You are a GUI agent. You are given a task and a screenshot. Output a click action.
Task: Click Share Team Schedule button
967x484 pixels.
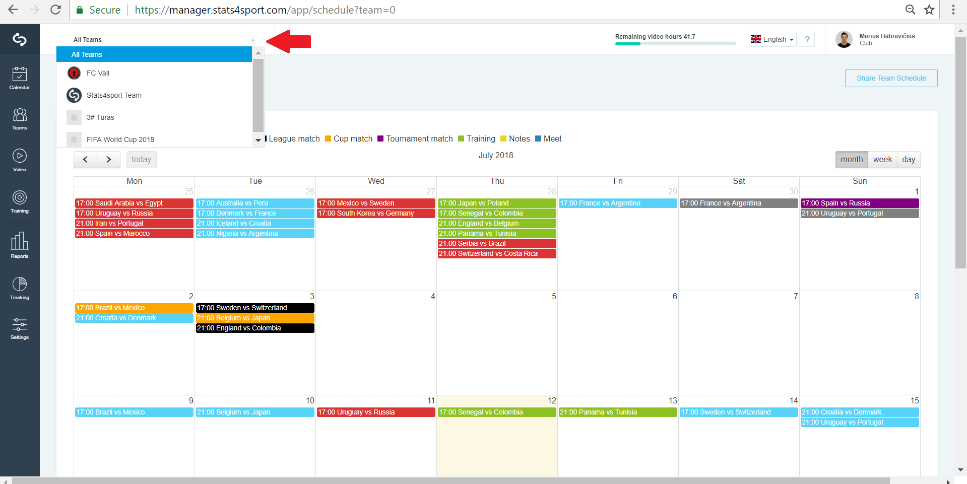(891, 78)
